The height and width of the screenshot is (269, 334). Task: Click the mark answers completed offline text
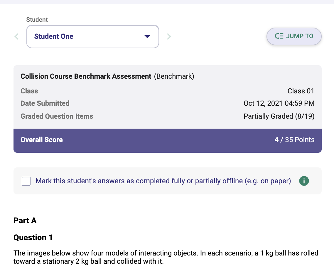point(163,181)
